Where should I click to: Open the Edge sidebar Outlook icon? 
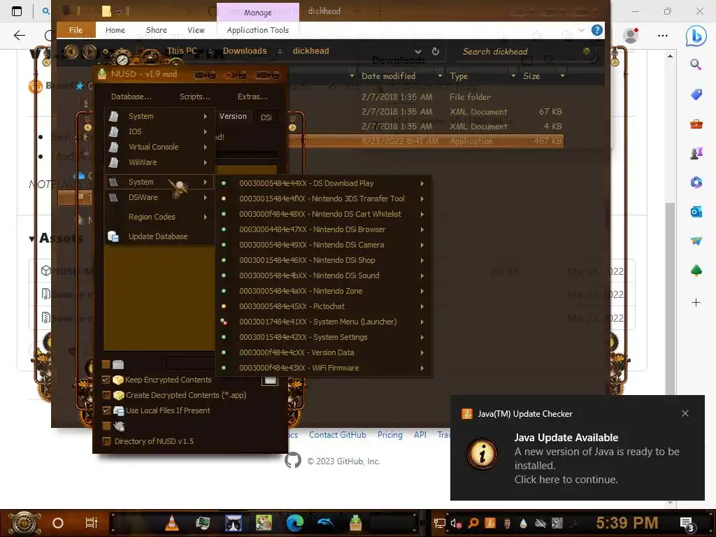click(696, 212)
